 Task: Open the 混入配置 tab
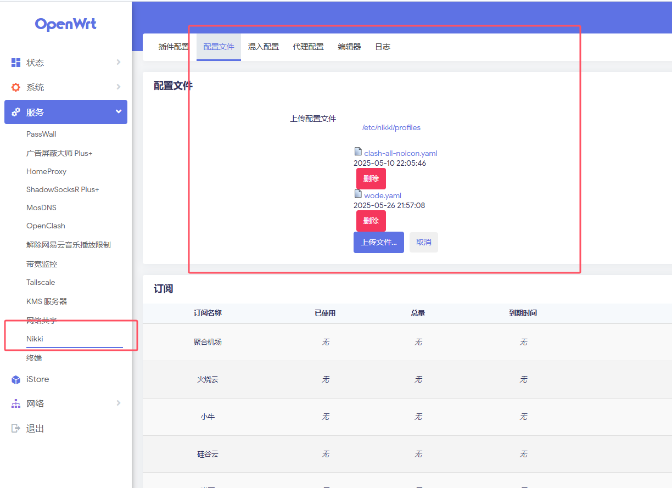(264, 47)
